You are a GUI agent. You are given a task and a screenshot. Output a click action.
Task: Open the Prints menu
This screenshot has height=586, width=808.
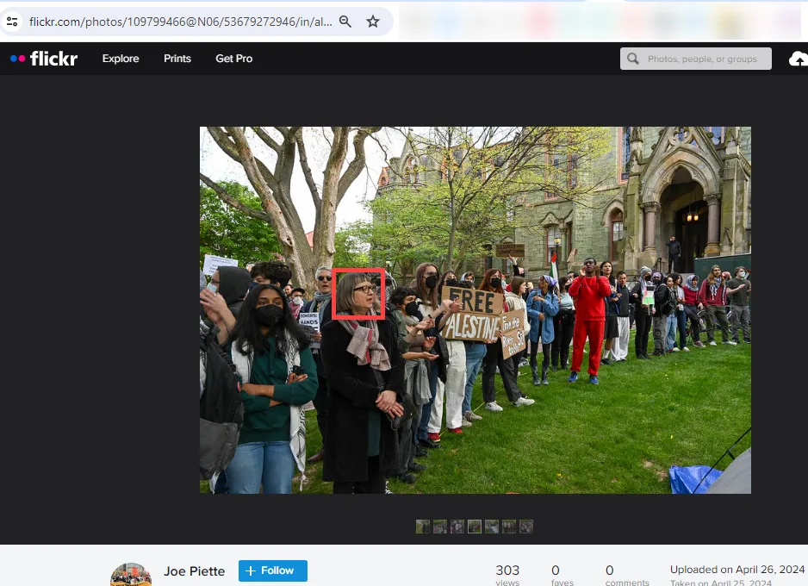point(177,59)
